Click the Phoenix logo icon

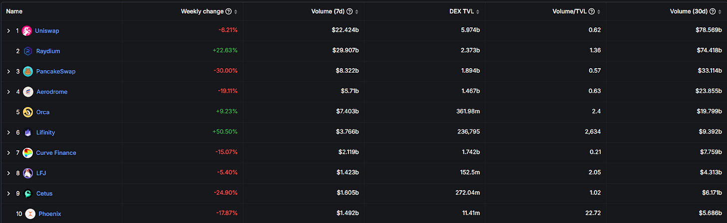tap(30, 214)
